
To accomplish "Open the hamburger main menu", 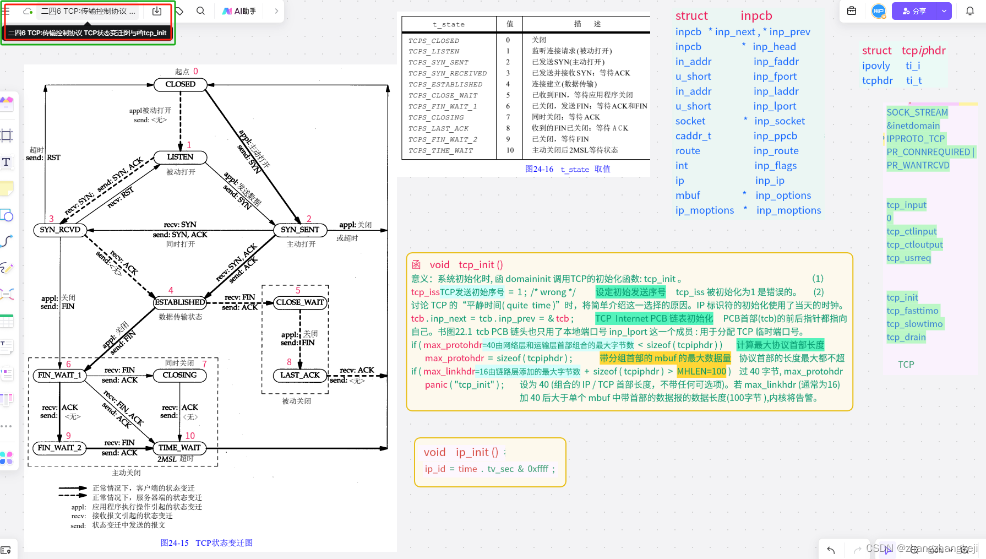I will click(x=6, y=11).
